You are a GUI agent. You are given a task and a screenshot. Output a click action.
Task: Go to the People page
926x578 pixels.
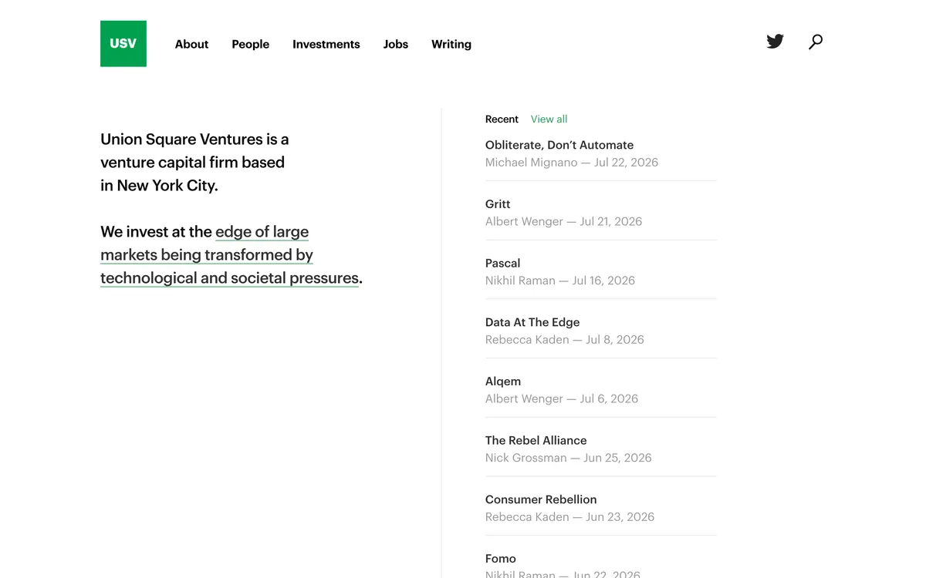tap(251, 44)
